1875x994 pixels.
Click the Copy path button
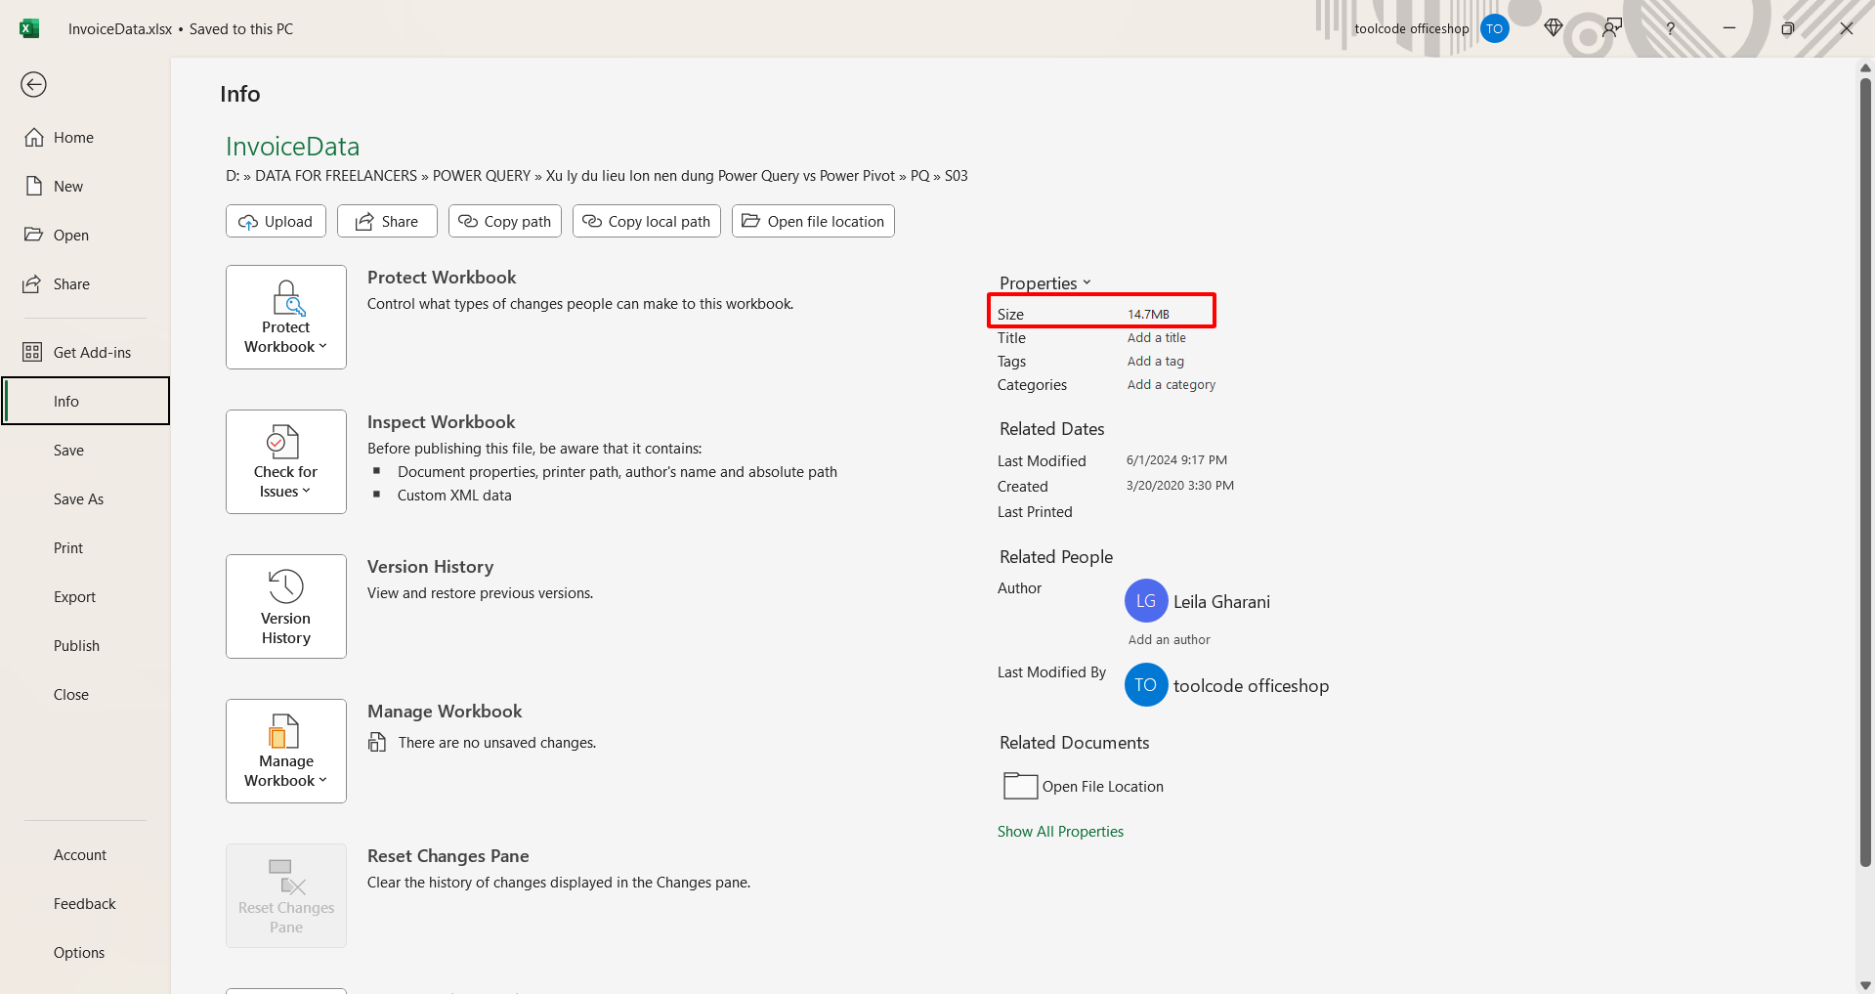(x=505, y=221)
